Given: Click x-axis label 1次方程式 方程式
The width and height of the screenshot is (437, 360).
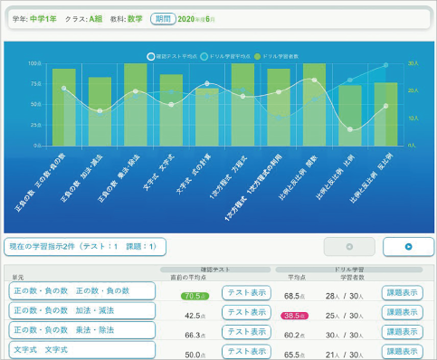Looking at the screenshot, I should pos(228,176).
